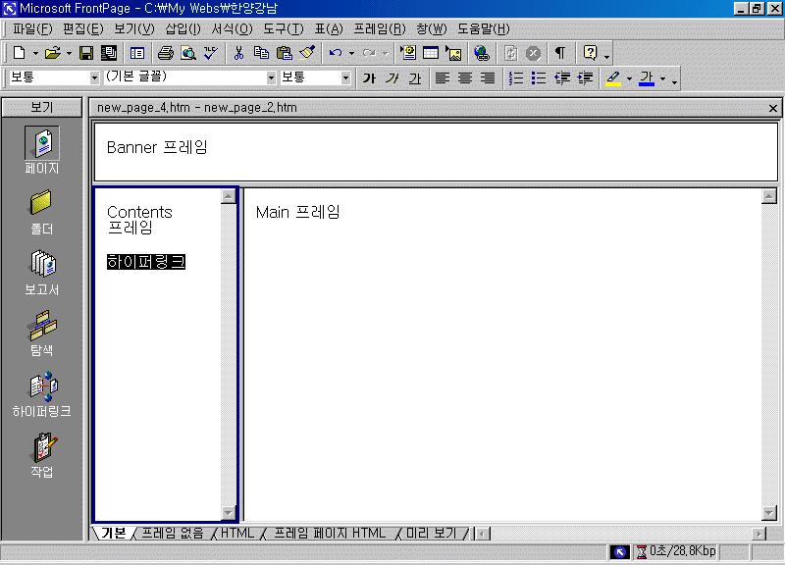The width and height of the screenshot is (785, 565).
Task: Apply numbered list formatting
Action: (x=516, y=78)
